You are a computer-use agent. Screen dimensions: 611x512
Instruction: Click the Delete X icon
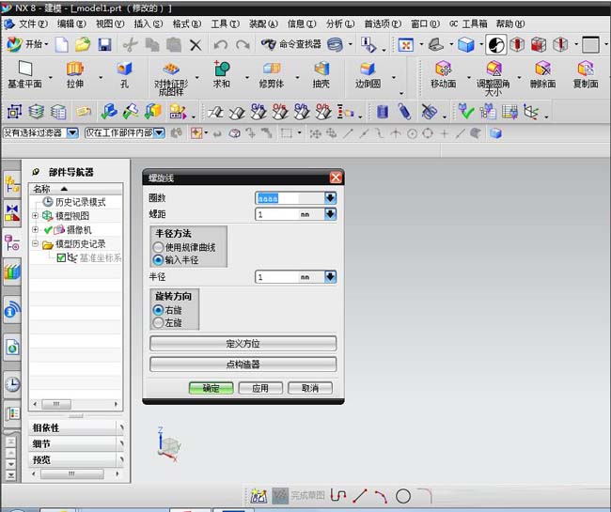(196, 45)
